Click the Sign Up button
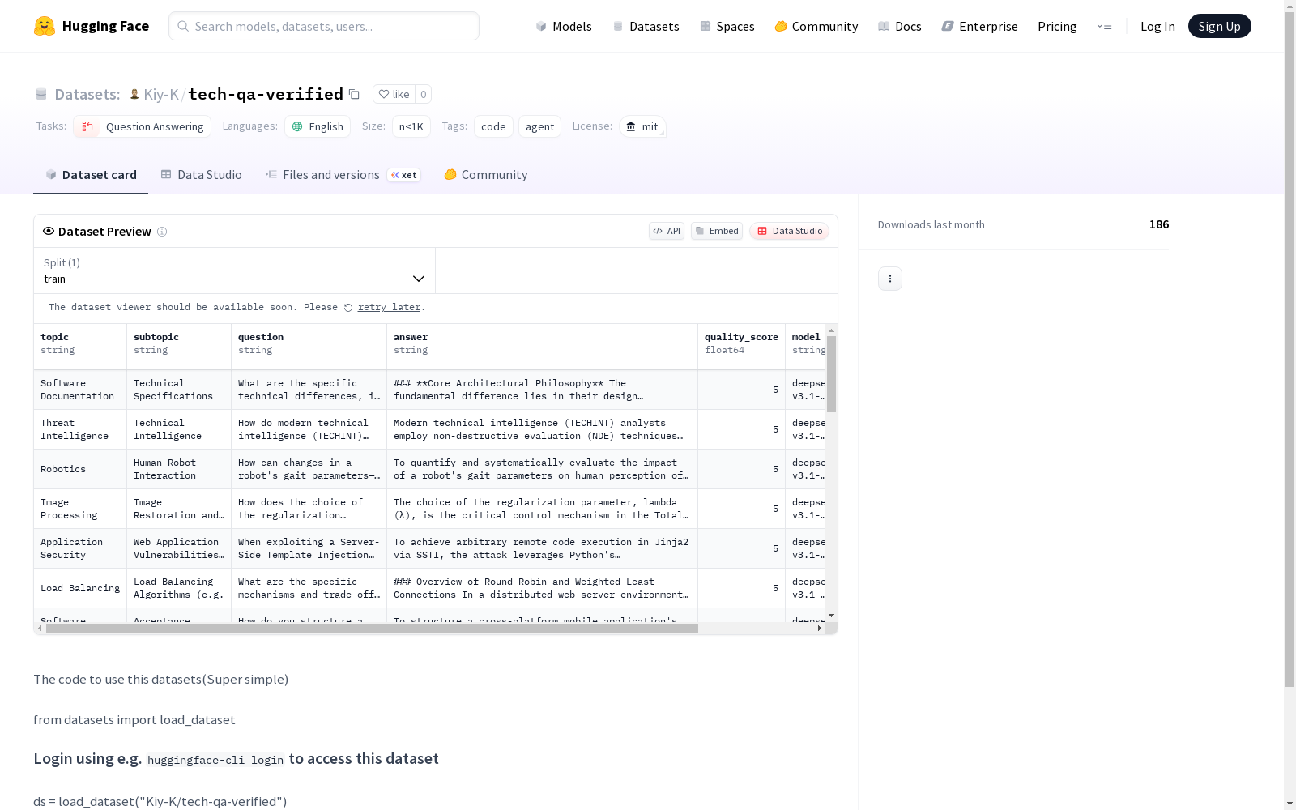 1220,26
